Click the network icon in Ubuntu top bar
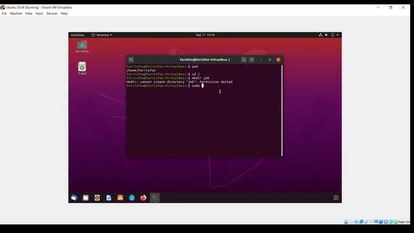The width and height of the screenshot is (414, 233). tap(320, 35)
